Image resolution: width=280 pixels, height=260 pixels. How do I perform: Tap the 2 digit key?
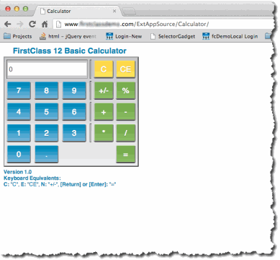click(47, 133)
